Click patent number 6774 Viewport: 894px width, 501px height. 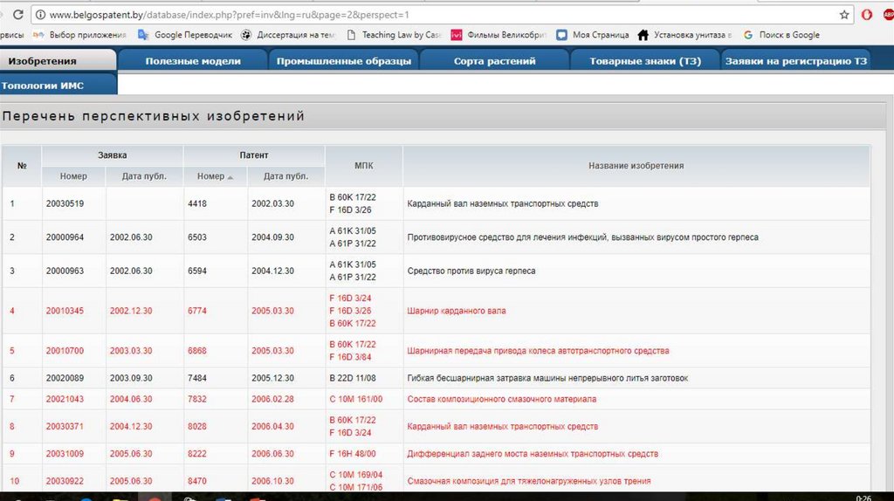(197, 311)
